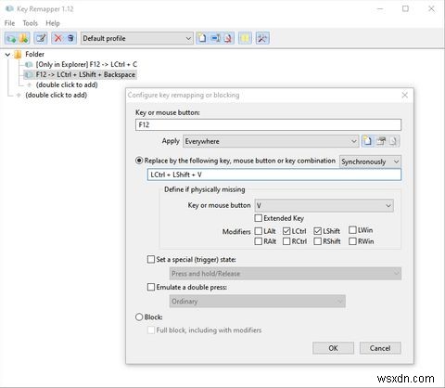The image size is (445, 388).
Task: Enable the RCtrl modifier checkbox
Action: [x=286, y=241]
